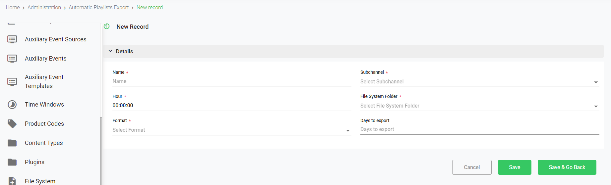The width and height of the screenshot is (611, 185).
Task: Click the Auxiliary Event Sources list icon
Action: 12,39
